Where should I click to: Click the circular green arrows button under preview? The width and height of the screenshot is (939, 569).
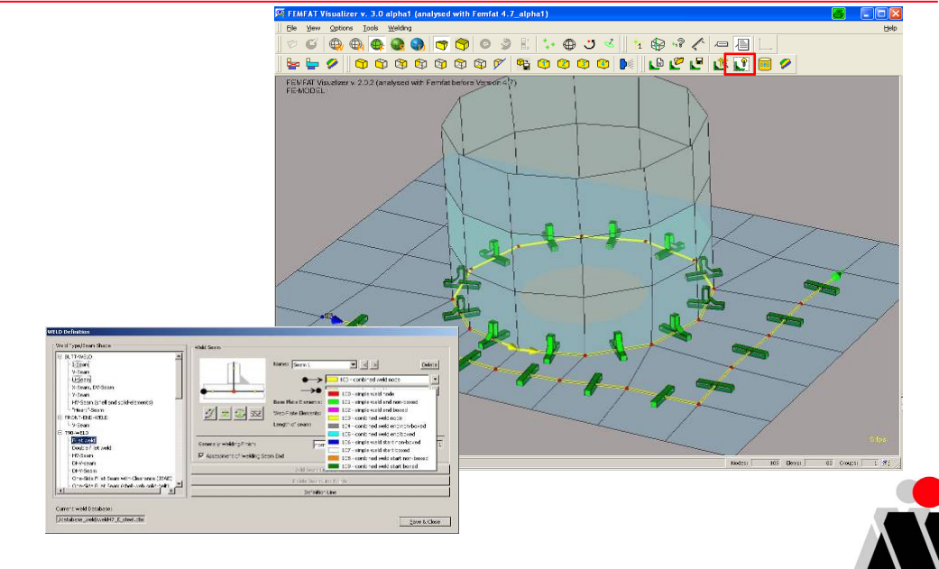[240, 413]
